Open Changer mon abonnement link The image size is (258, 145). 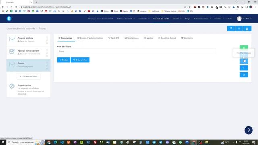click(x=100, y=19)
